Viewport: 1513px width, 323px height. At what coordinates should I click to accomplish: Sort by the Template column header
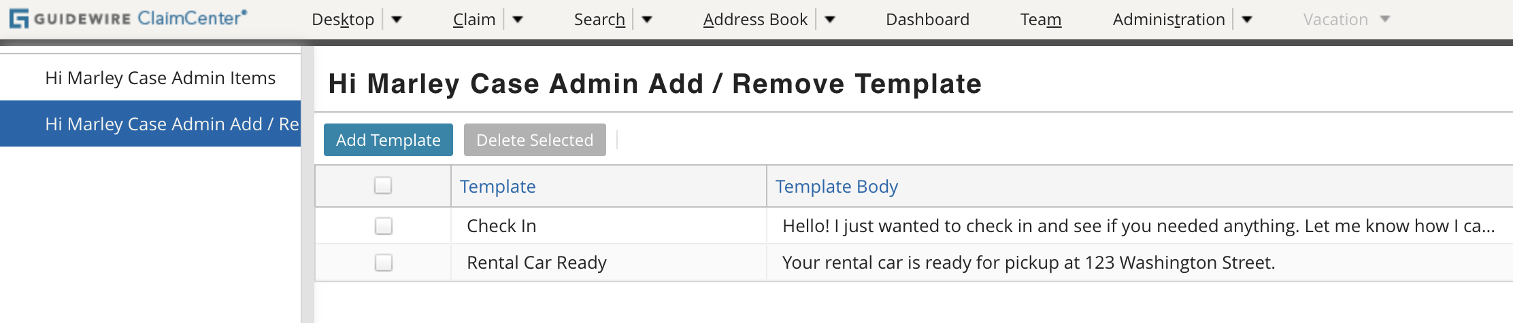497,187
